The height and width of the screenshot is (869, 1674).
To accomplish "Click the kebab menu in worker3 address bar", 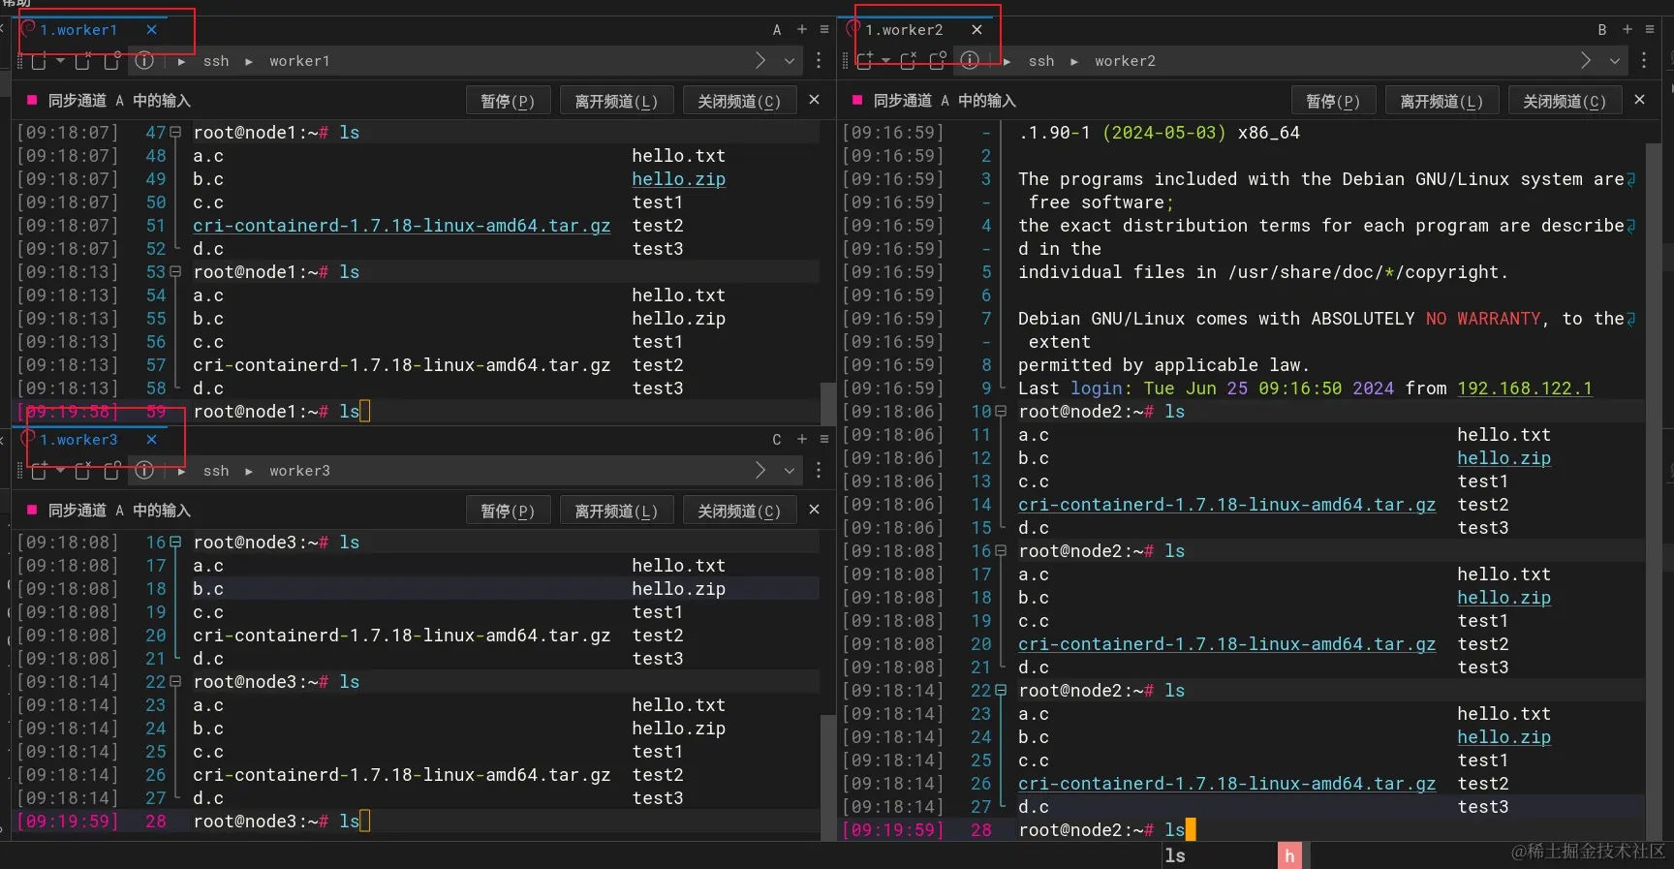I will (x=819, y=471).
